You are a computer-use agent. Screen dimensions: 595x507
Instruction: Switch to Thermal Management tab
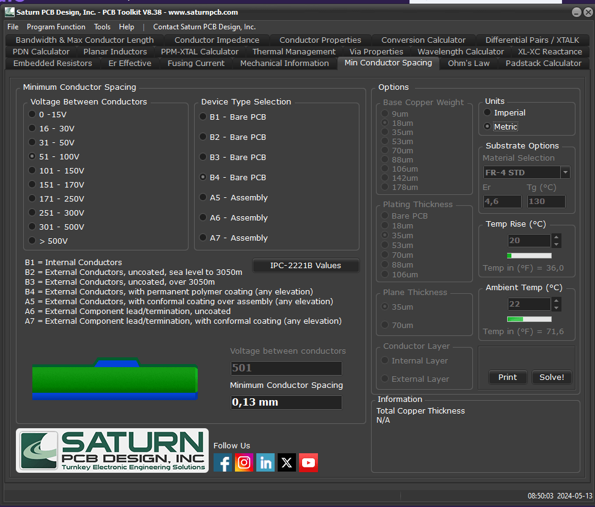(294, 52)
